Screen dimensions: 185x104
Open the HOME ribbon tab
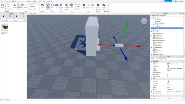pyautogui.click(x=24, y=1)
